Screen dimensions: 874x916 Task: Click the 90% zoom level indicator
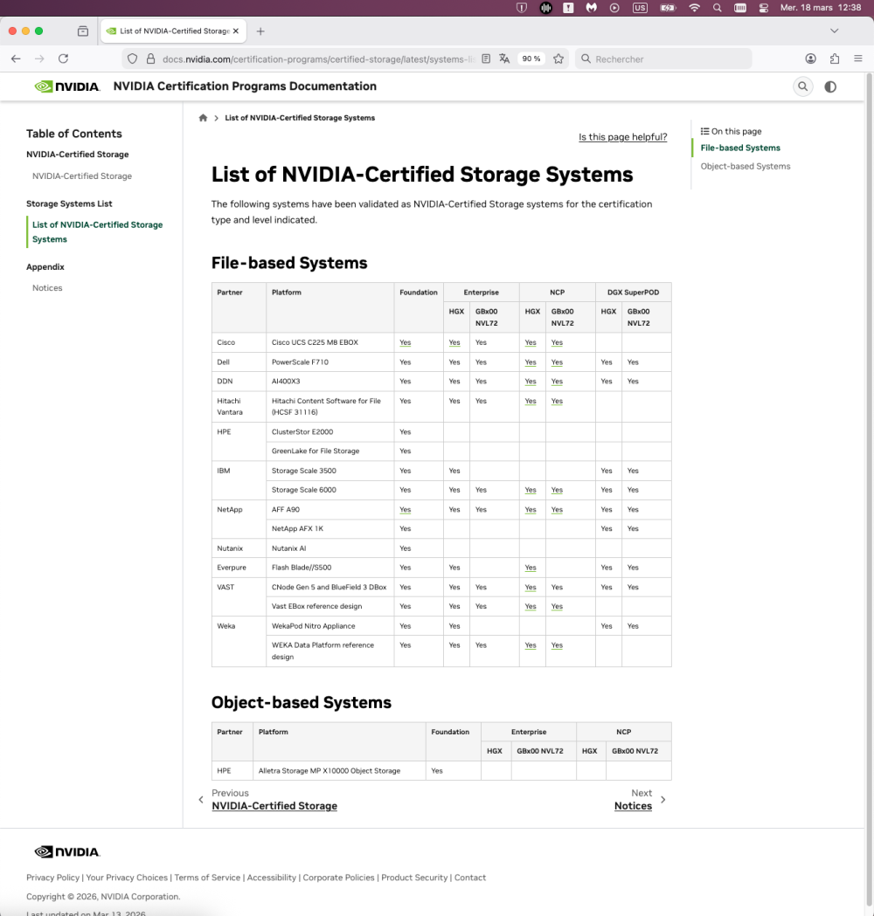tap(531, 59)
